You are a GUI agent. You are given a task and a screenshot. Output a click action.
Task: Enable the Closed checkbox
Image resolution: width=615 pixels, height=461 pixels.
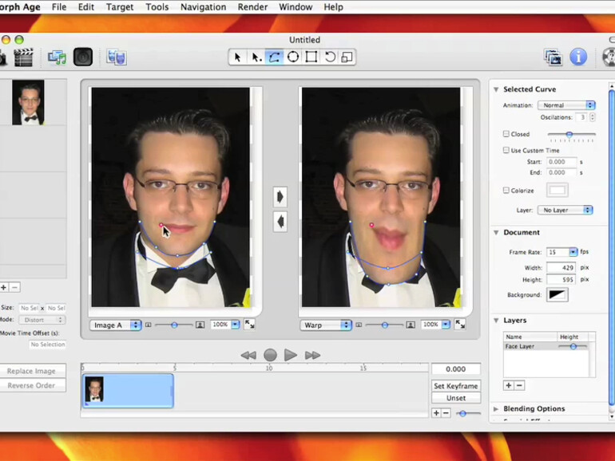click(506, 134)
